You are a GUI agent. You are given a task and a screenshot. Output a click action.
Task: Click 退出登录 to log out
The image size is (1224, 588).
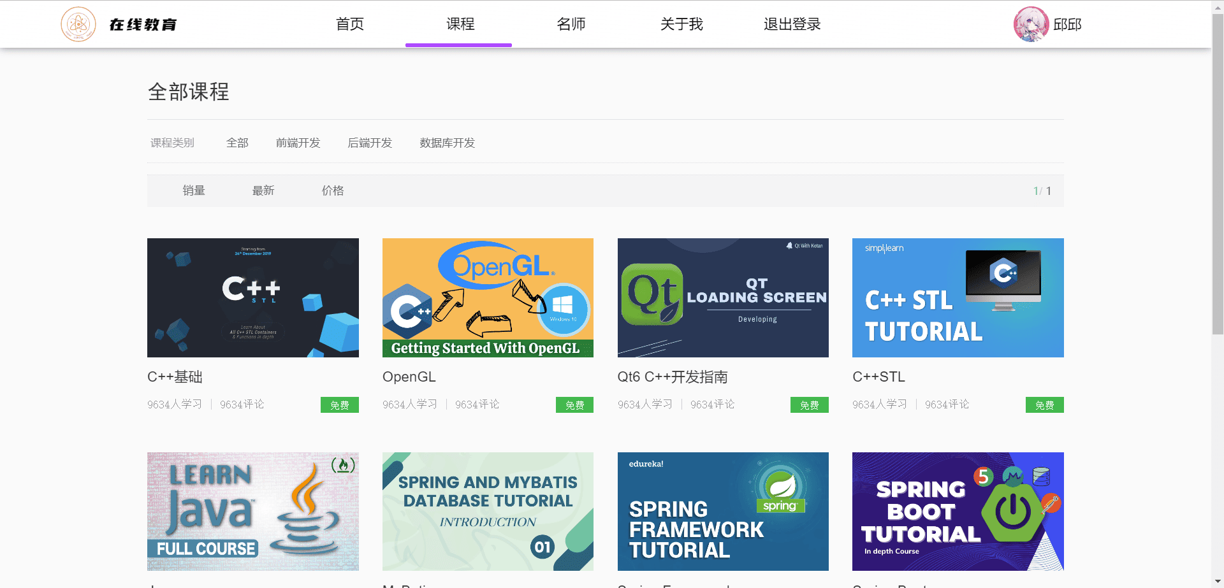click(x=792, y=24)
